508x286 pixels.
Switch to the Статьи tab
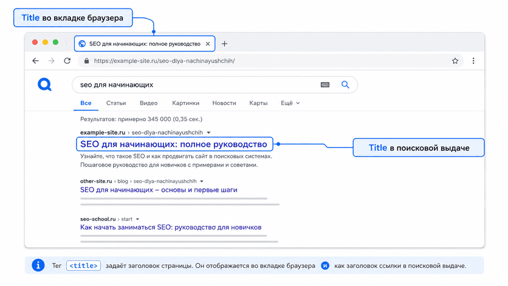pos(116,103)
